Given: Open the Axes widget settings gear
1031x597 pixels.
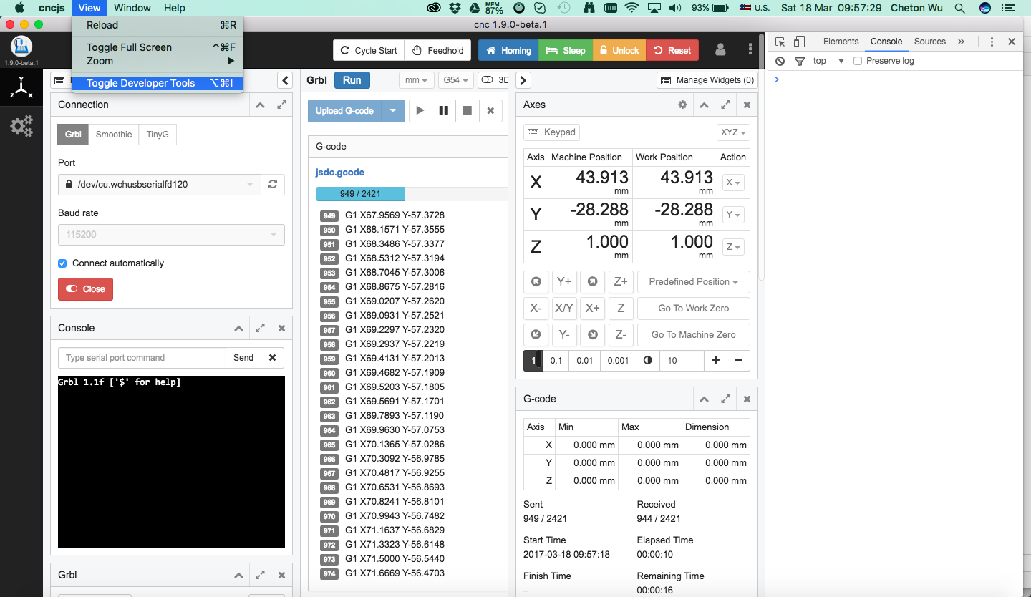Looking at the screenshot, I should [682, 105].
